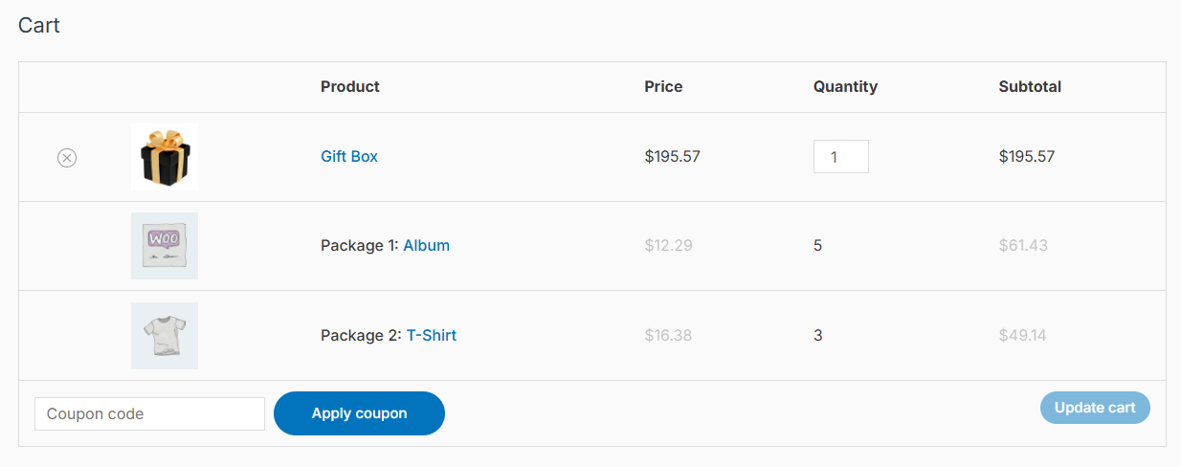
Task: Click the T-Shirt product thumbnail
Action: [165, 336]
